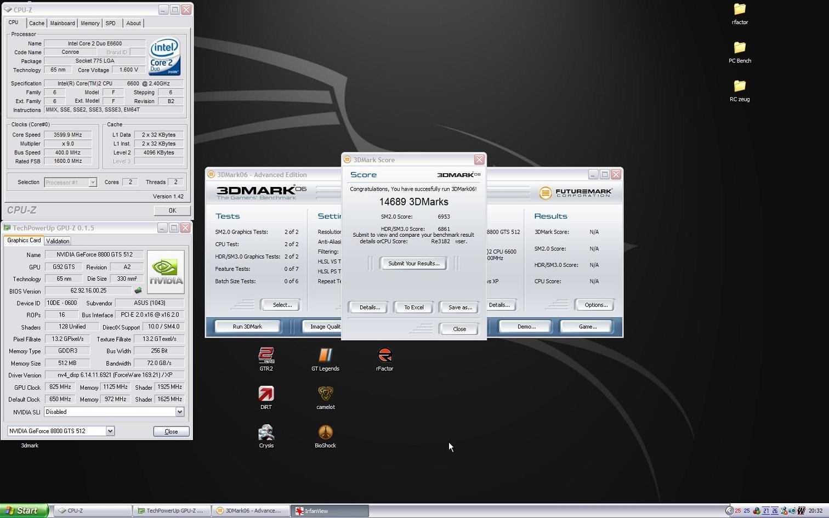Viewport: 829px width, 518px height.
Task: Close the 3DMark Score dialog via Close button
Action: [459, 329]
